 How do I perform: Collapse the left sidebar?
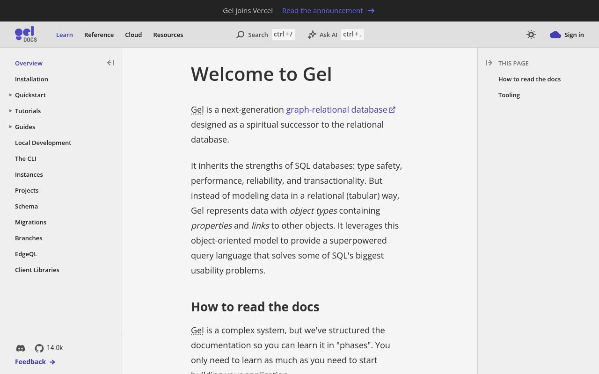coord(110,63)
